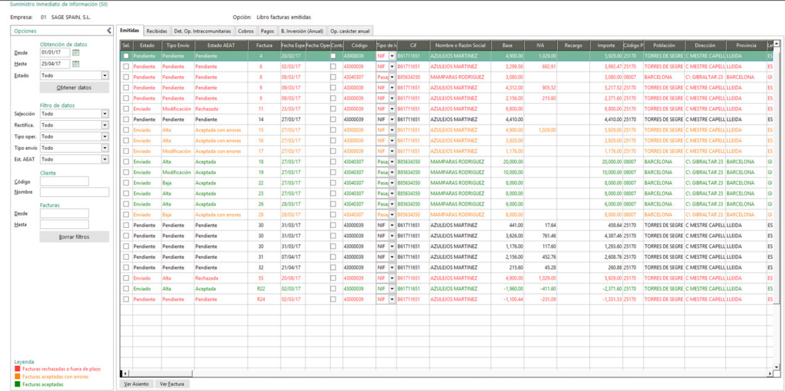Screen dimensions: 785x391
Task: Open the Det. Op. Intracomunitarias tab
Action: pyautogui.click(x=203, y=31)
